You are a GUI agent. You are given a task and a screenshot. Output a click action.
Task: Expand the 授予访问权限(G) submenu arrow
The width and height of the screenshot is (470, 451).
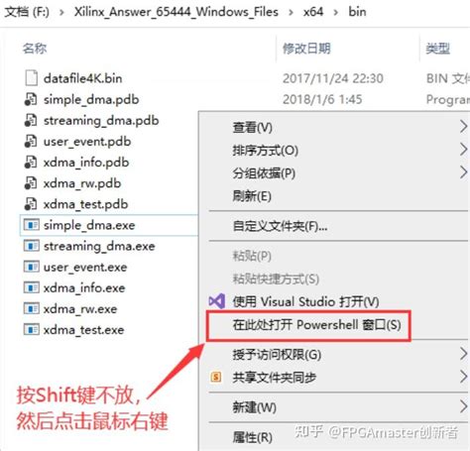coord(463,354)
